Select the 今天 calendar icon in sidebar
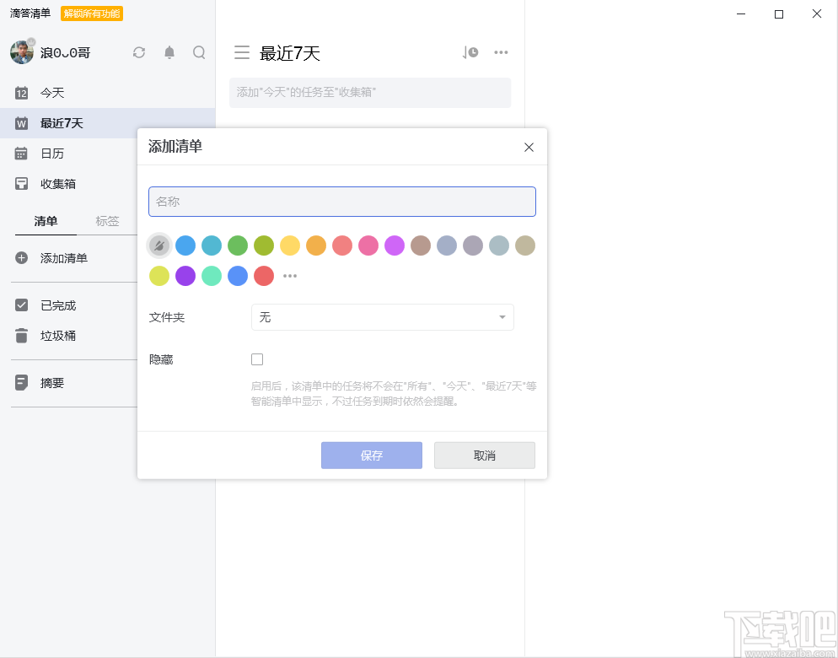838x658 pixels. pos(21,93)
